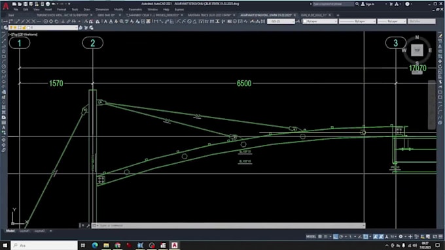Expand the Help dropdown arrow
The width and height of the screenshot is (445, 250).
(x=412, y=4)
